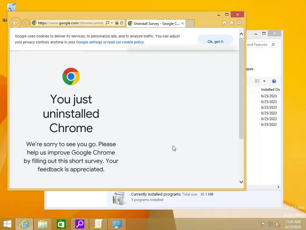Close the Uninstall Survey tab
Screen dimensions: 306x230
[x=183, y=23]
